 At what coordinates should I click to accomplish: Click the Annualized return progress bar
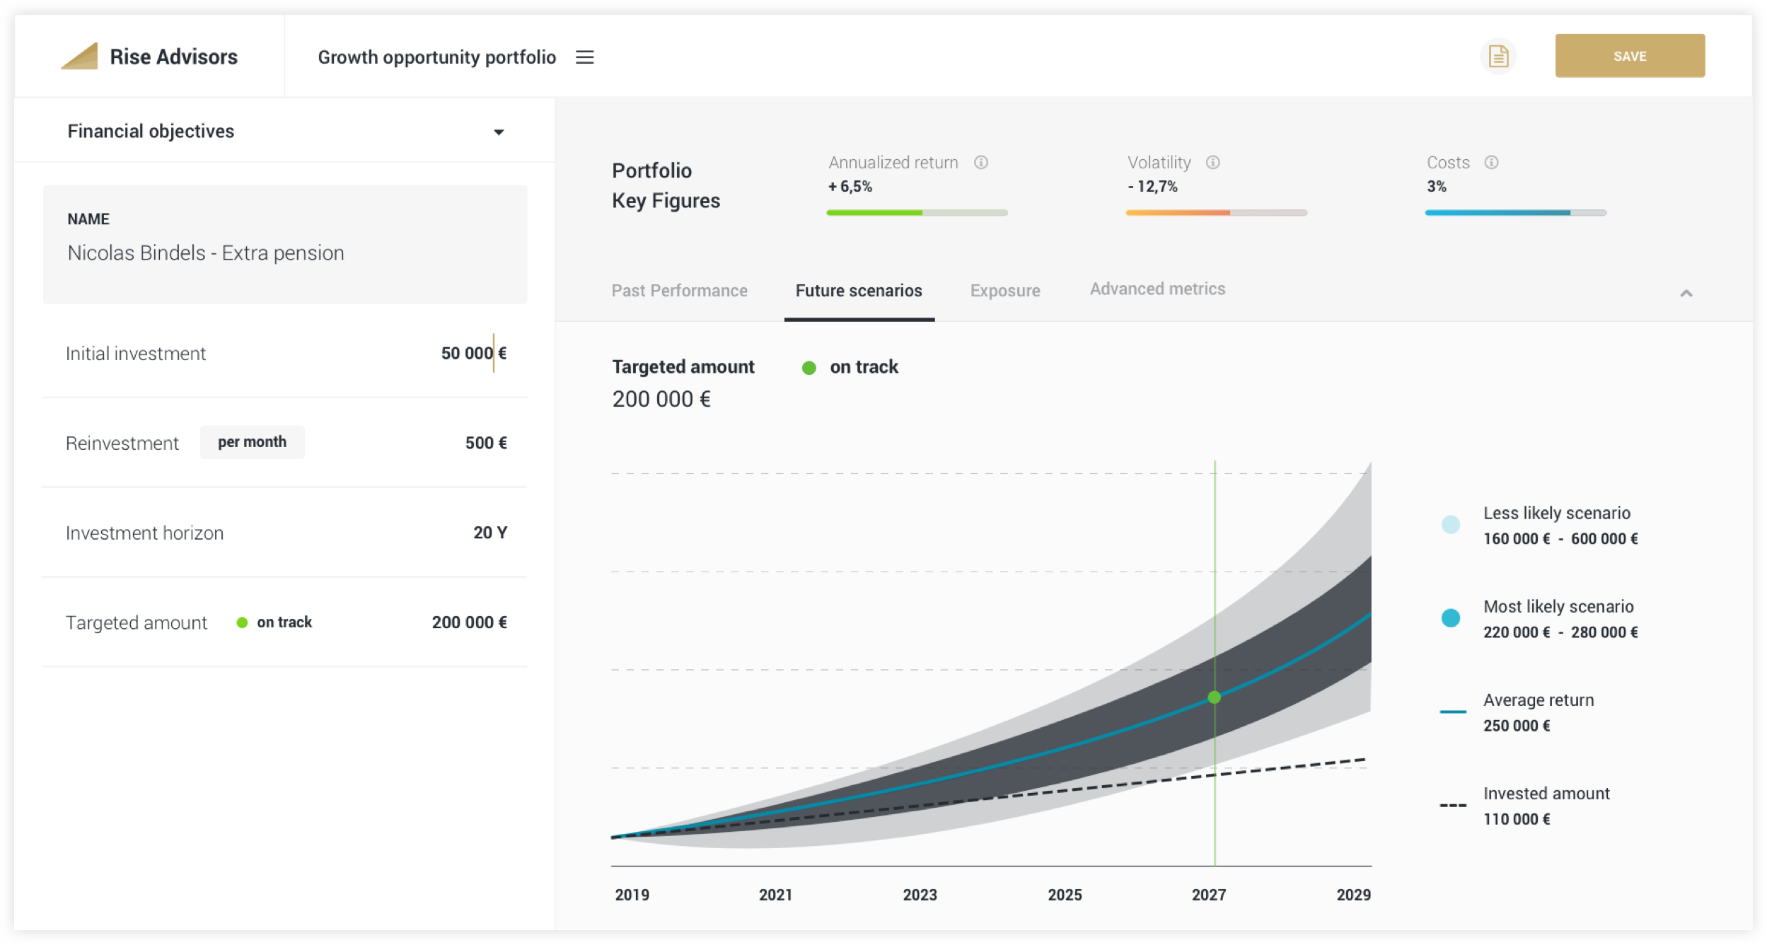click(917, 212)
